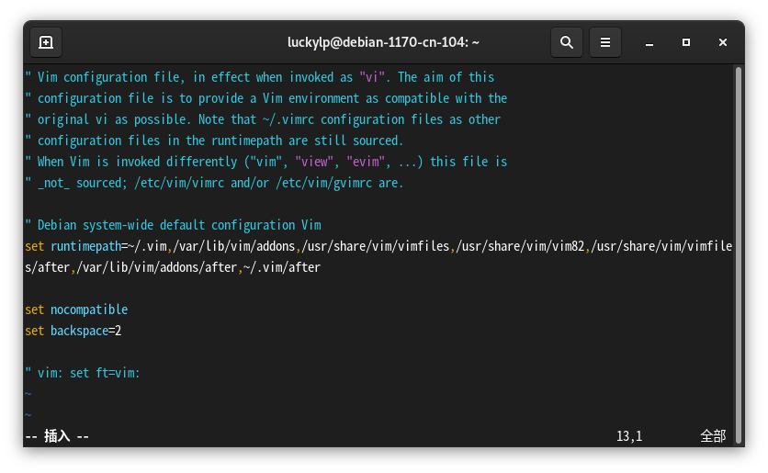Viewport: 768px width, 473px height.
Task: Click the 插入 insert mode indicator
Action: click(x=57, y=435)
